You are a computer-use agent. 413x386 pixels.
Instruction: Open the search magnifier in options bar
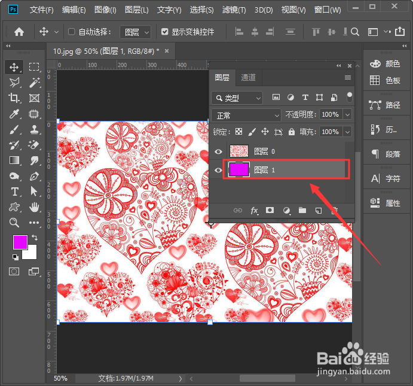pos(355,32)
